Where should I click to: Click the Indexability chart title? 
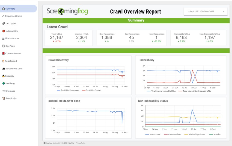click(x=147, y=60)
